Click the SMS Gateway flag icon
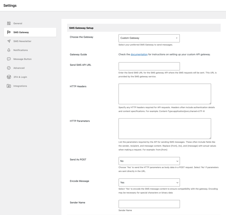The image size is (226, 215). tap(9, 32)
